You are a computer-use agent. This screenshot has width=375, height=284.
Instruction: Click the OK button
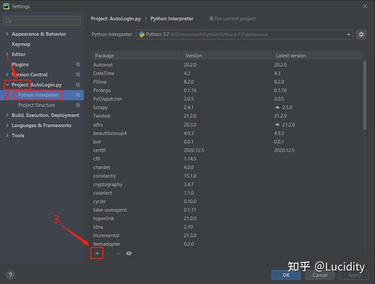click(286, 275)
